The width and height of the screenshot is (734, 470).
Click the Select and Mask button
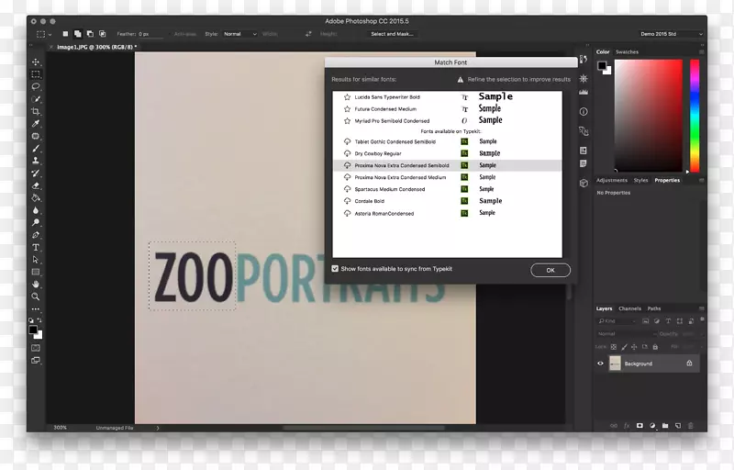393,34
